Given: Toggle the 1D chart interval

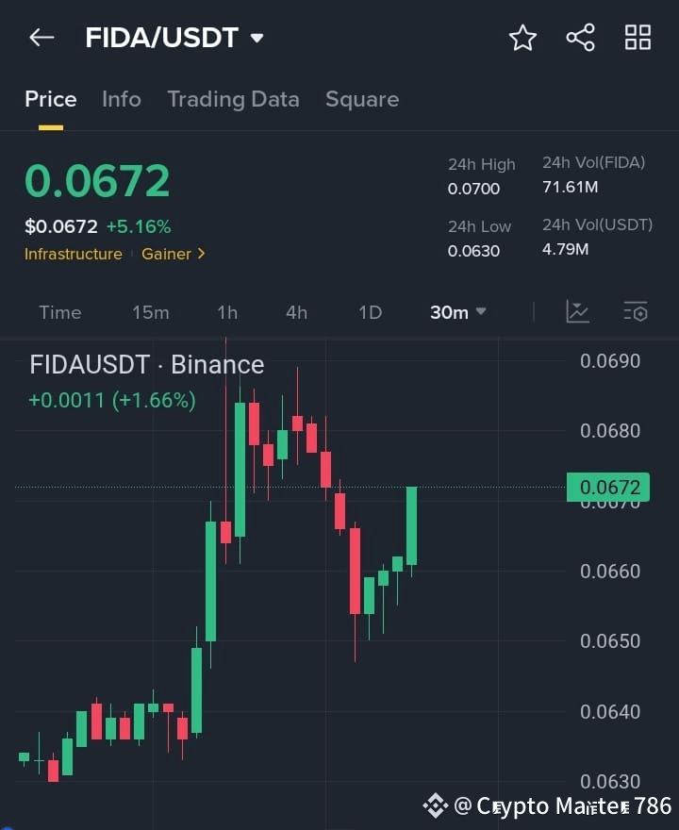Looking at the screenshot, I should [x=369, y=312].
